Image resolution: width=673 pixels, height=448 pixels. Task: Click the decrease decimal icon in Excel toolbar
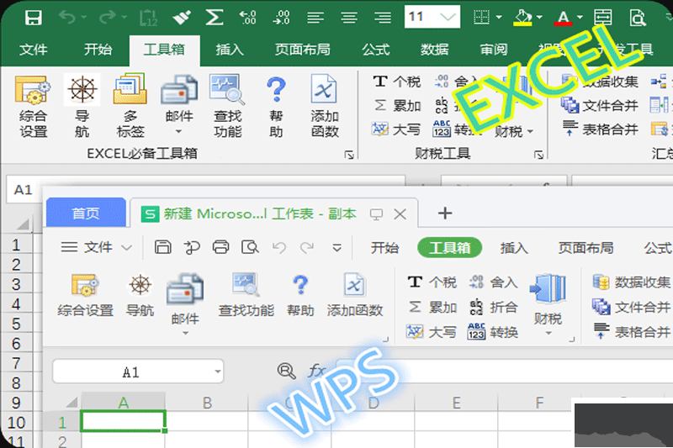281,18
